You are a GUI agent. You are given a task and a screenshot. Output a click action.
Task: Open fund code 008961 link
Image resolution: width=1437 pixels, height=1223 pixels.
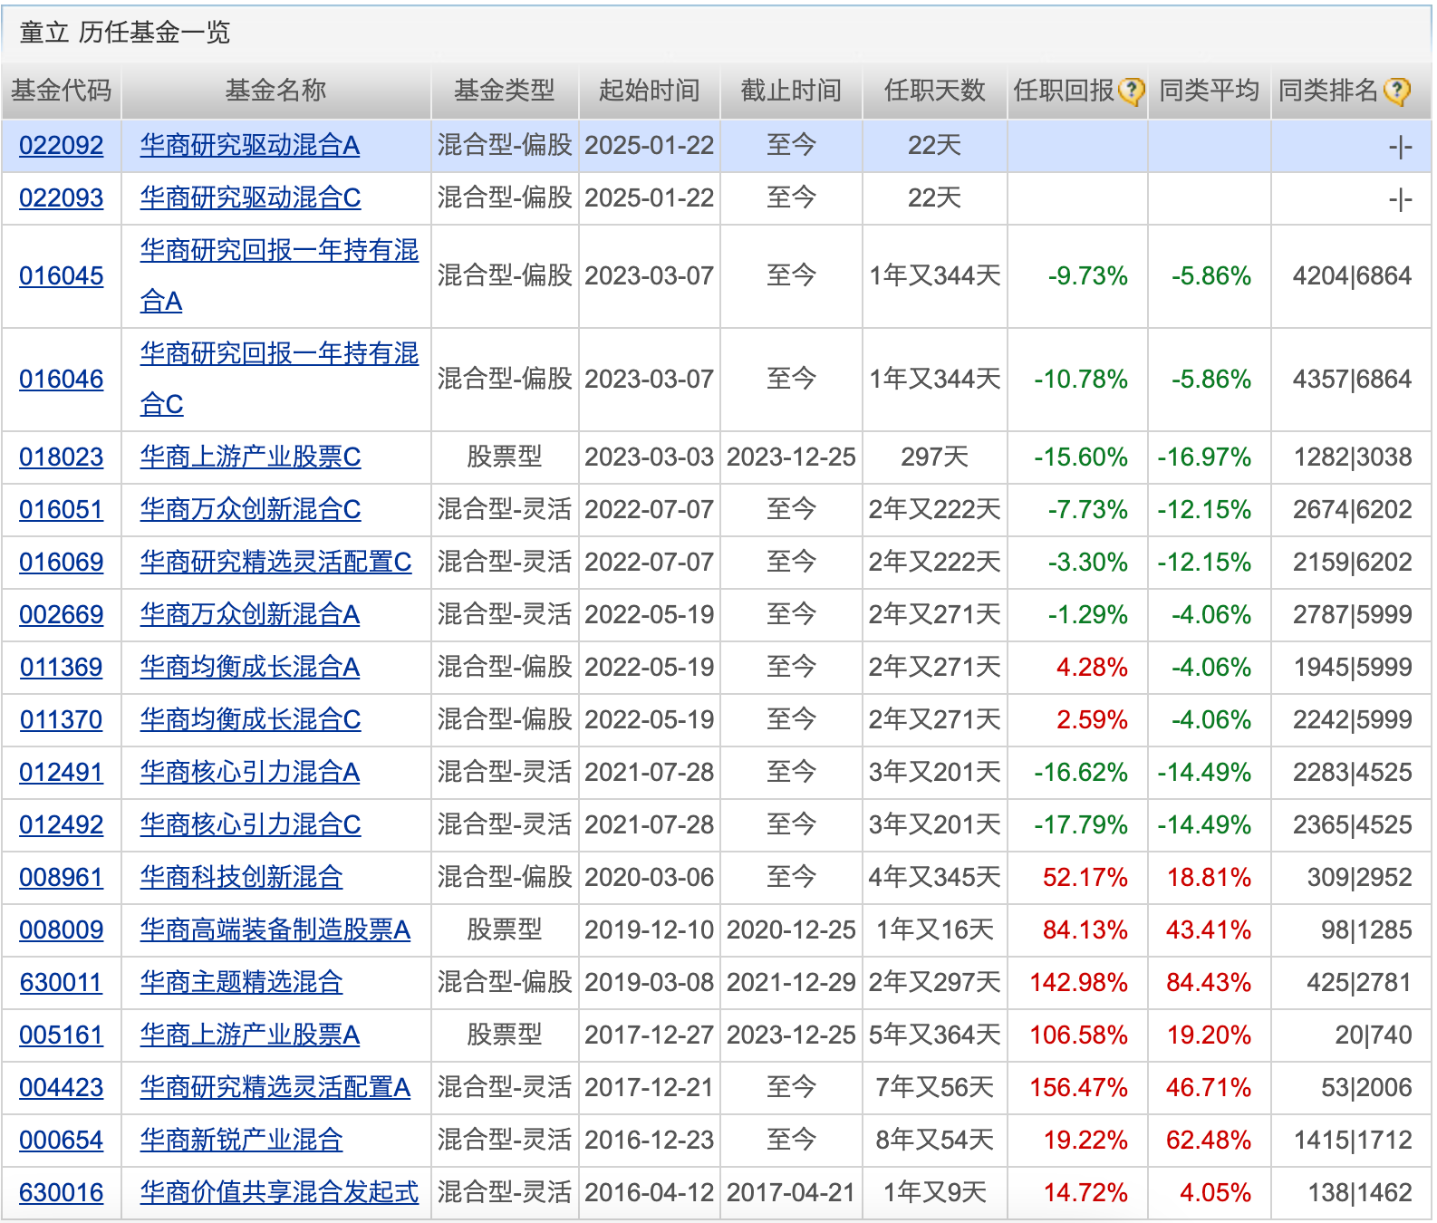[x=61, y=877]
